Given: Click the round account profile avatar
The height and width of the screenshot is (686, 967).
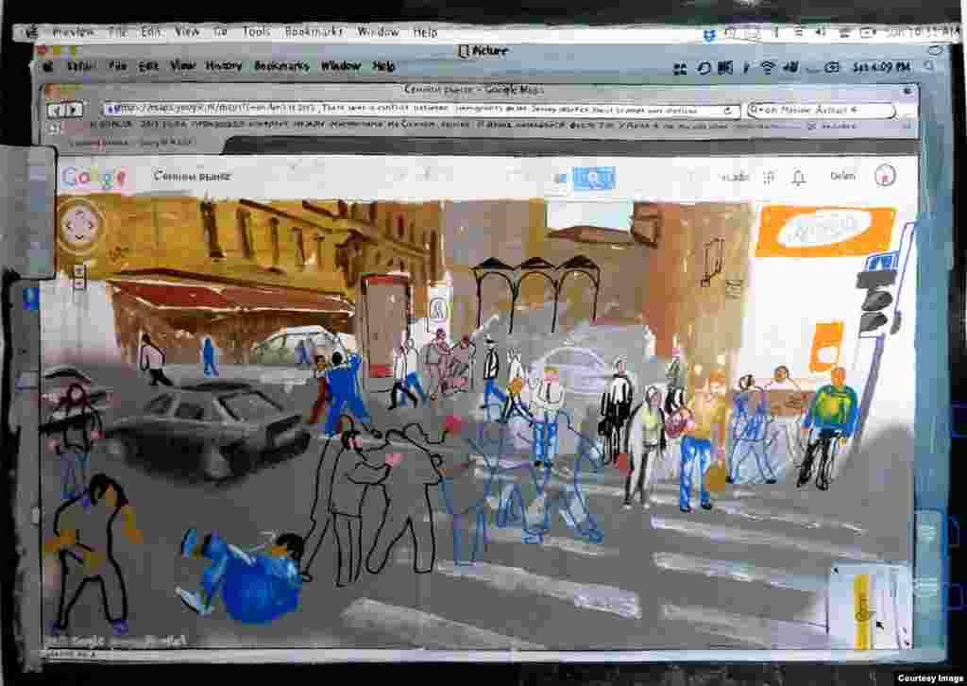Looking at the screenshot, I should pyautogui.click(x=885, y=176).
